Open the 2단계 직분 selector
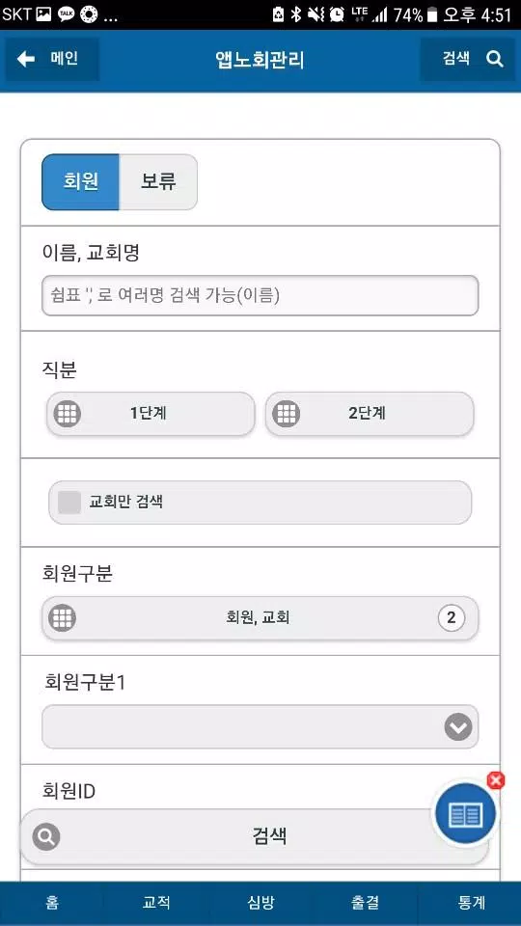Viewport: 521px width, 926px height. tap(370, 414)
